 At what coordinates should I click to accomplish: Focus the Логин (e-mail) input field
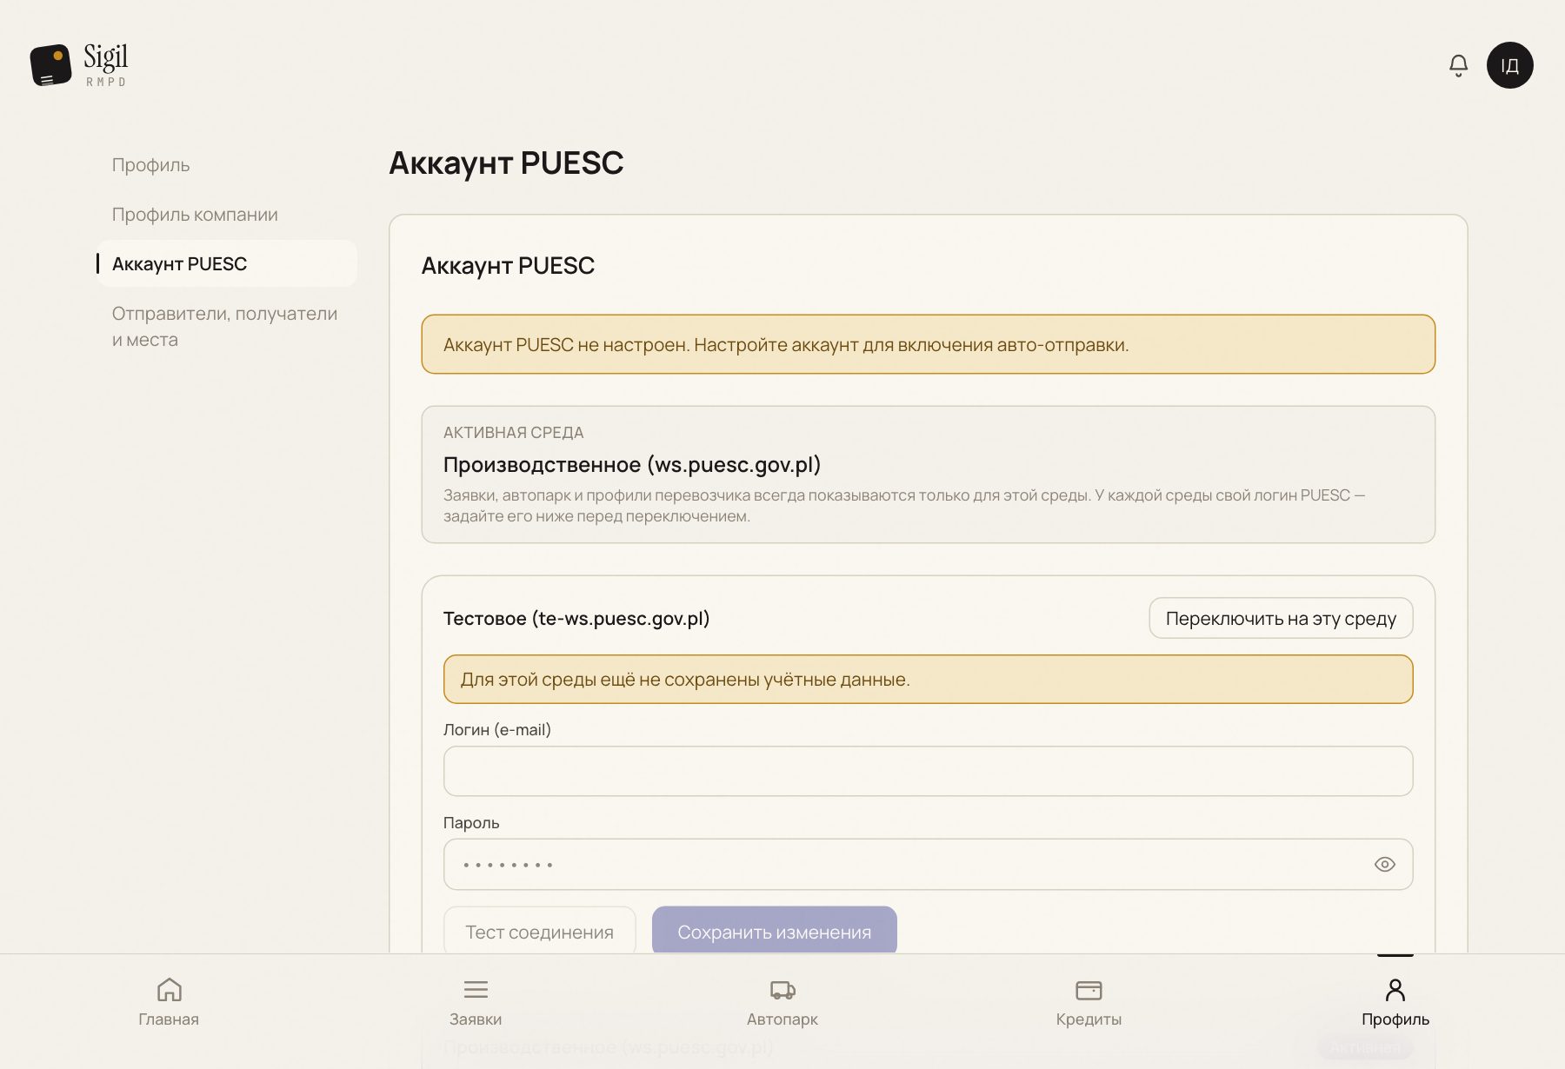[928, 771]
